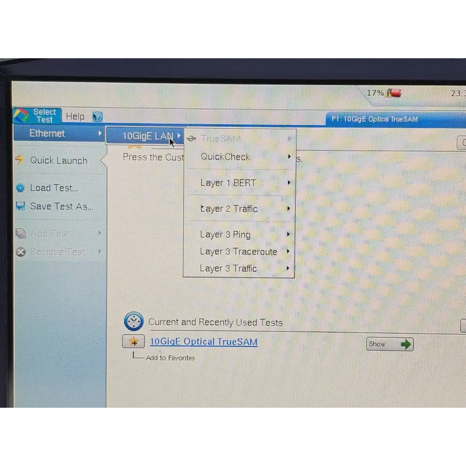Click the Add Test entry
This screenshot has width=466, height=466.
point(50,233)
